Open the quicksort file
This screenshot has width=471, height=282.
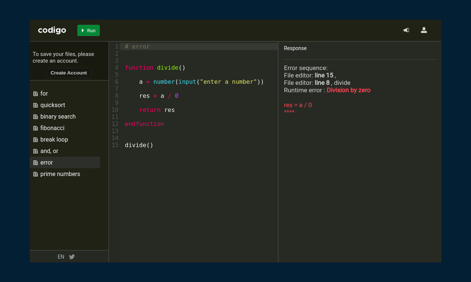tap(65, 105)
